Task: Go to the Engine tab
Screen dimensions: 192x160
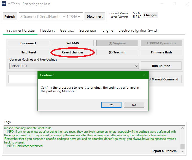Action: tap(108, 31)
